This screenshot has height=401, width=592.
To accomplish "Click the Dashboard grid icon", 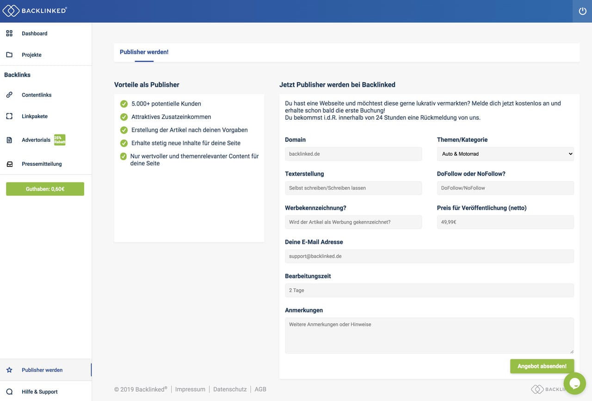I will (x=9, y=33).
